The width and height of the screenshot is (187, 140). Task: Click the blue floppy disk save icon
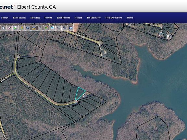click(70, 28)
